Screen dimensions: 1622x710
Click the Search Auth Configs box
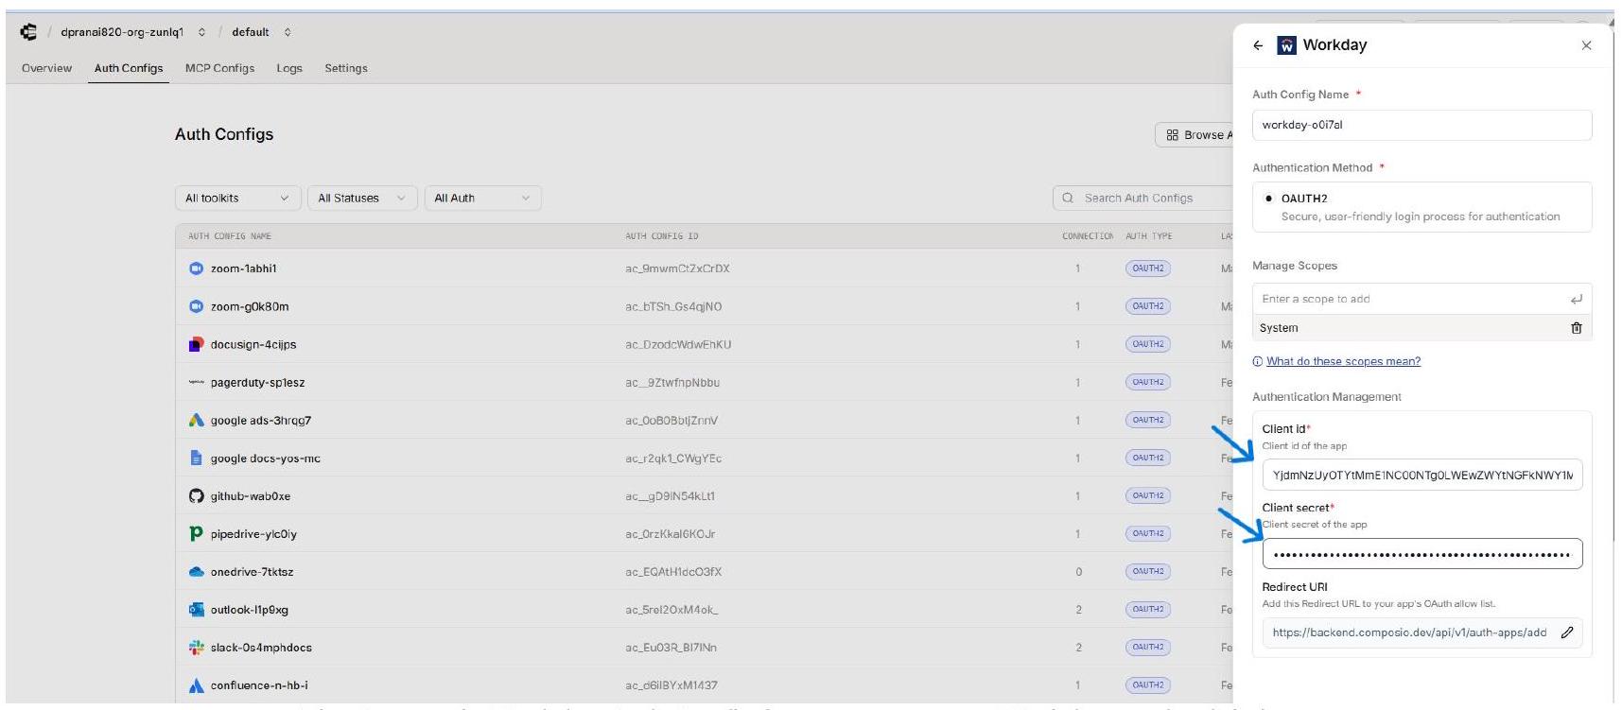[x=1144, y=198]
